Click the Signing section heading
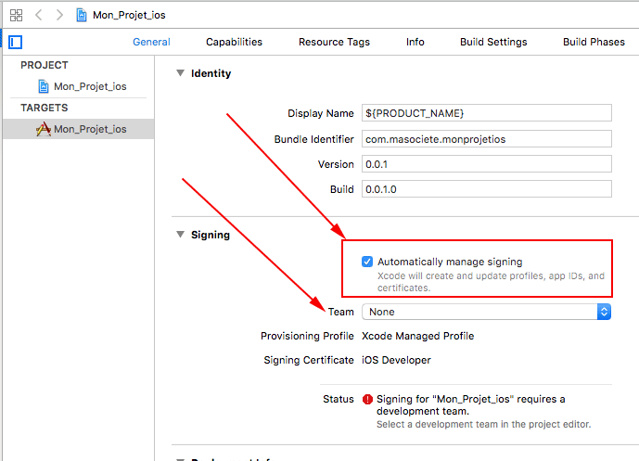Viewport: 639px width, 461px height. (x=211, y=235)
